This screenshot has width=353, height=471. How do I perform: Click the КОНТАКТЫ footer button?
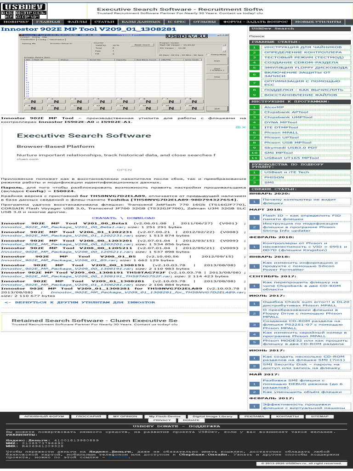287,417
